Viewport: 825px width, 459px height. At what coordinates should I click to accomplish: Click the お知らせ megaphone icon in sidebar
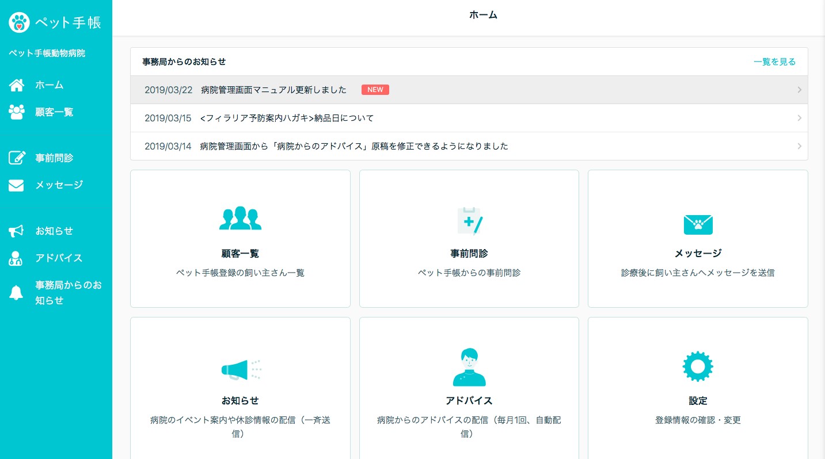(x=16, y=231)
